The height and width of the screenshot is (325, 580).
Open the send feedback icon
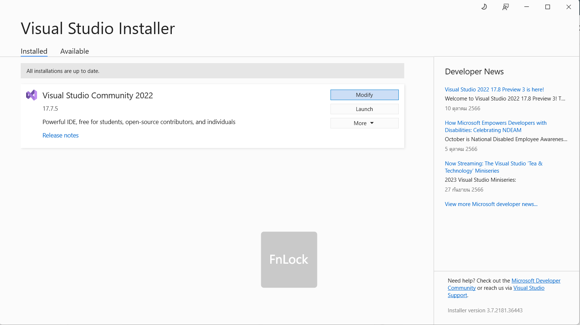coord(505,7)
